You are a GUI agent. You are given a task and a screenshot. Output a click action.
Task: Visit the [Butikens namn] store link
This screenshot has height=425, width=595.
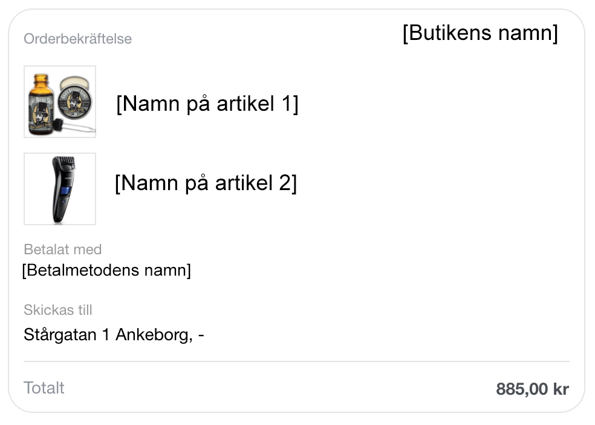[480, 33]
